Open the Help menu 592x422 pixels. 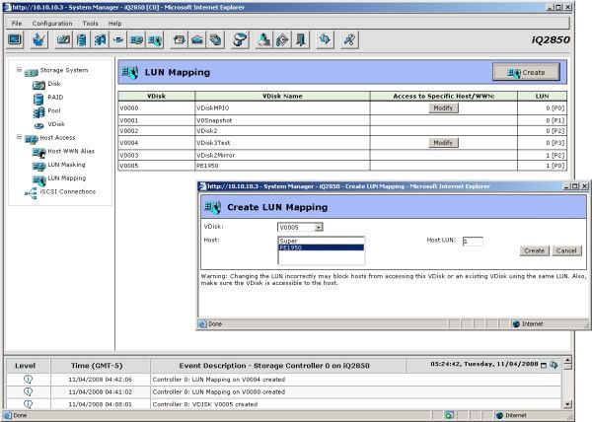point(114,24)
